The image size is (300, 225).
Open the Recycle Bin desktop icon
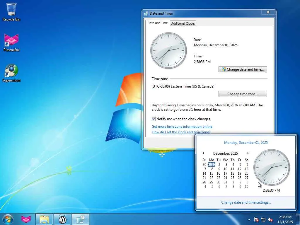pyautogui.click(x=11, y=12)
